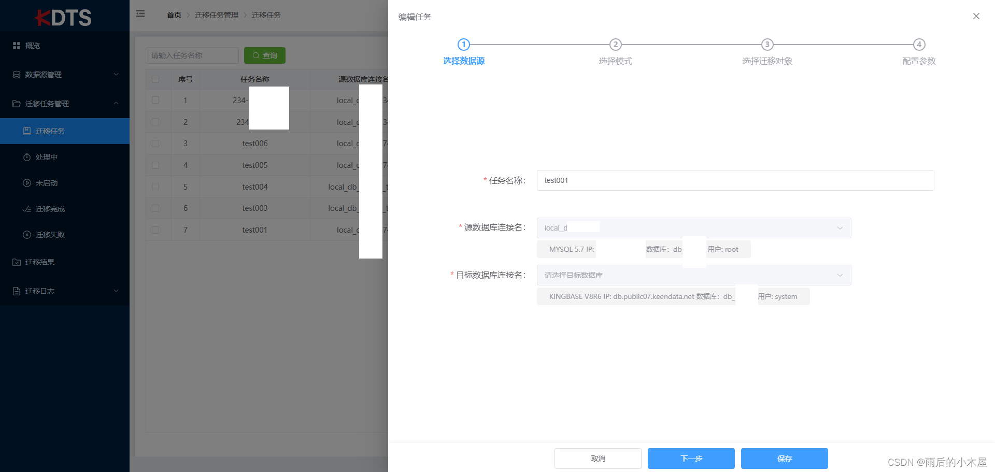Viewport: 995px width, 472px height.
Task: Click the 任务名称 input showing test001
Action: point(734,180)
